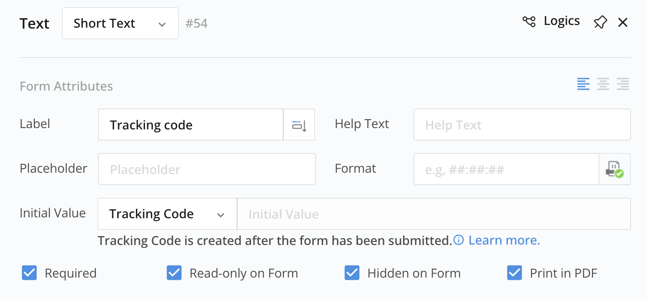The image size is (647, 299).
Task: Focus the Placeholder input field
Action: (207, 170)
